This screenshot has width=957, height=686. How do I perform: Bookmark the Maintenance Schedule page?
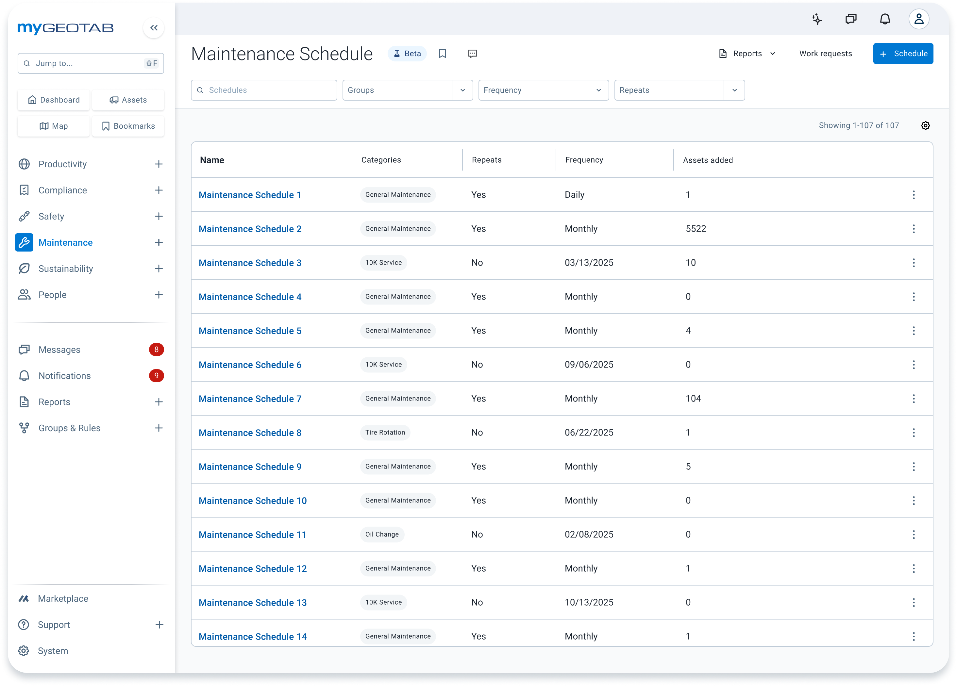(442, 54)
